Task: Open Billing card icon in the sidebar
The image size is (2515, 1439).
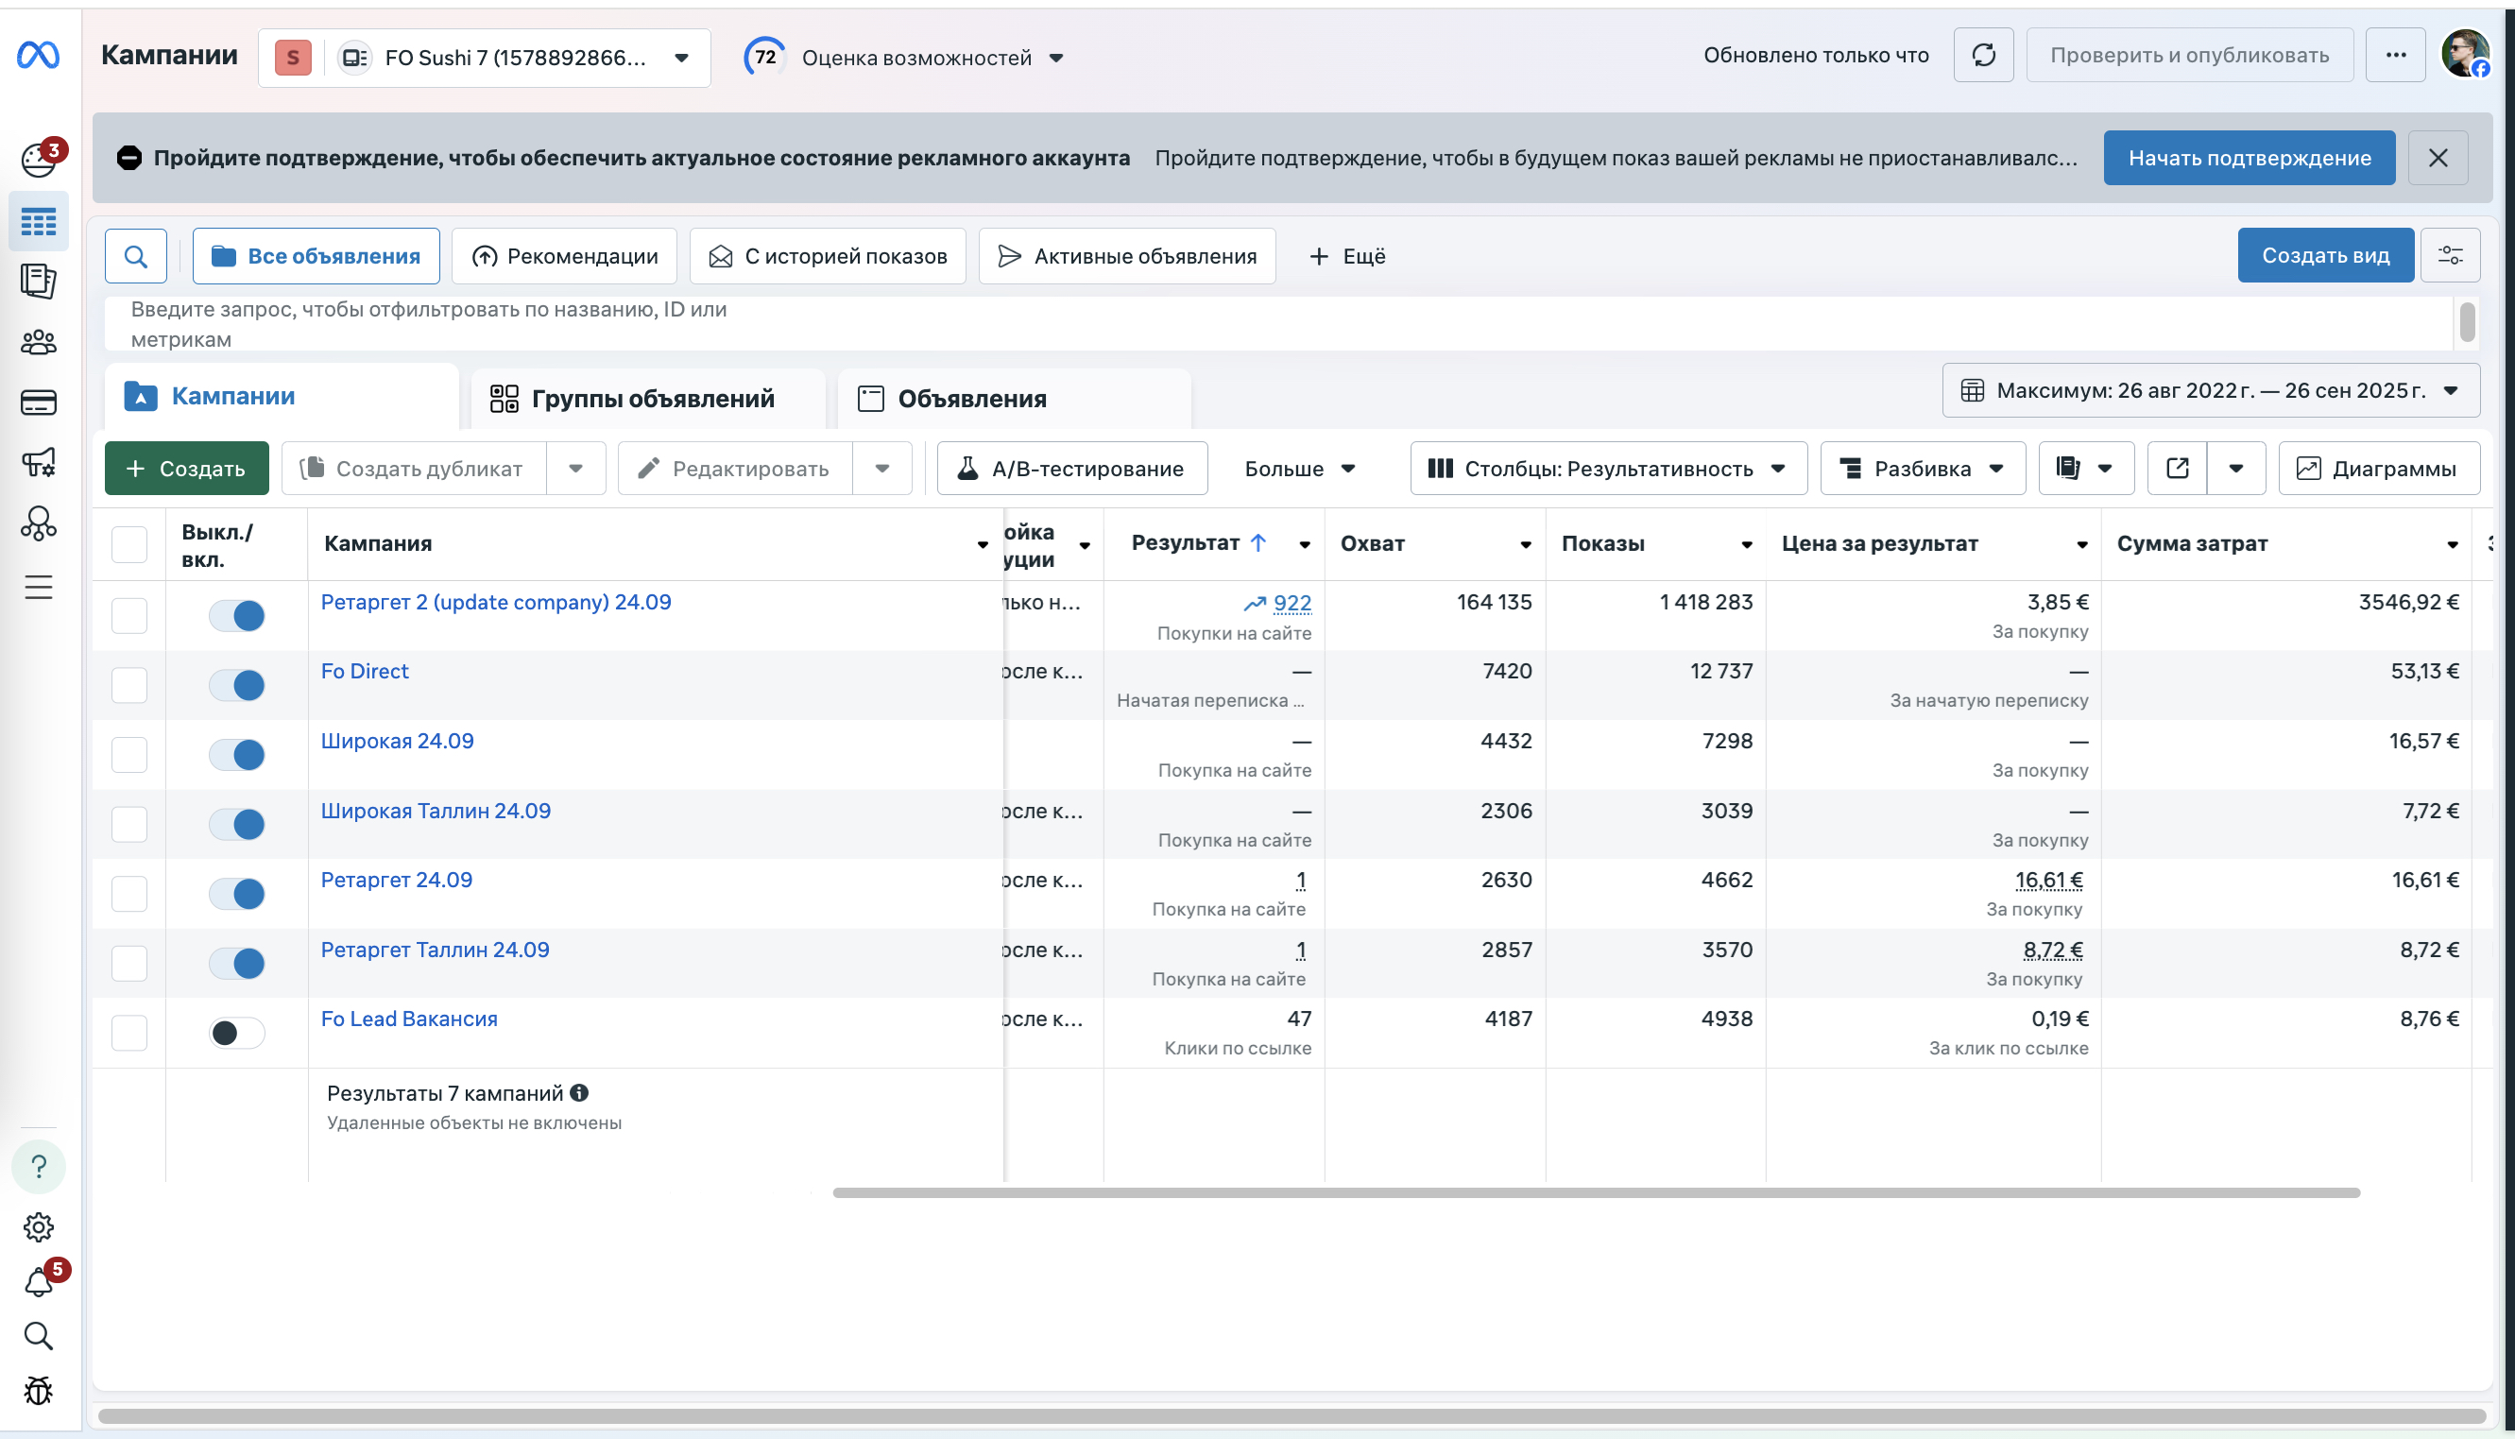Action: click(x=39, y=403)
